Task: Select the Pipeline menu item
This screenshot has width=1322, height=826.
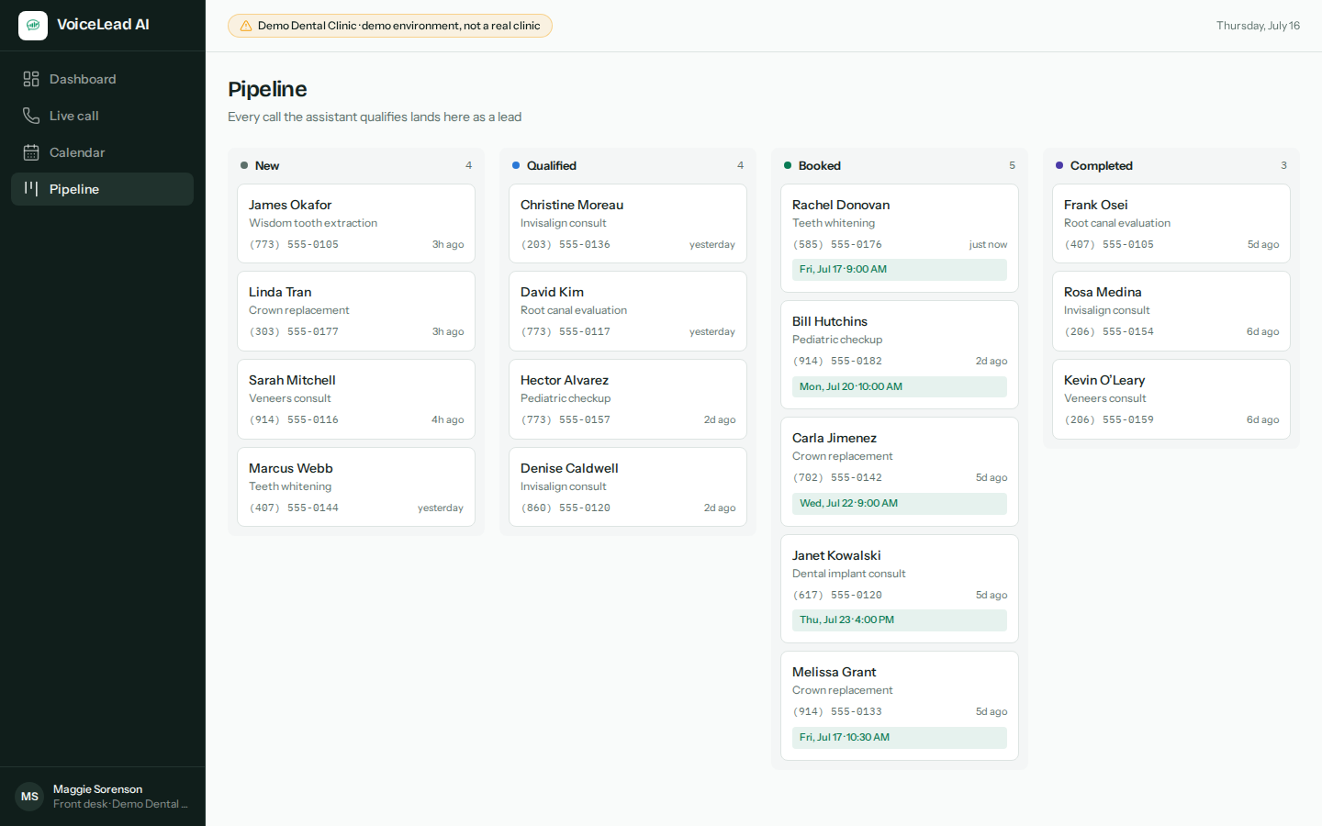Action: pos(102,189)
